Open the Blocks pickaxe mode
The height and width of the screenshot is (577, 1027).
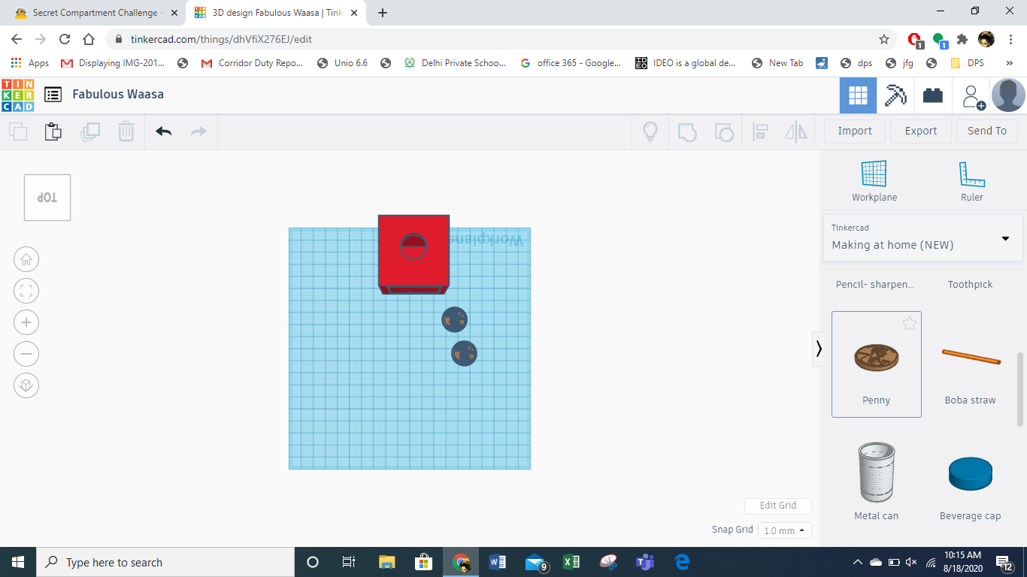(895, 95)
